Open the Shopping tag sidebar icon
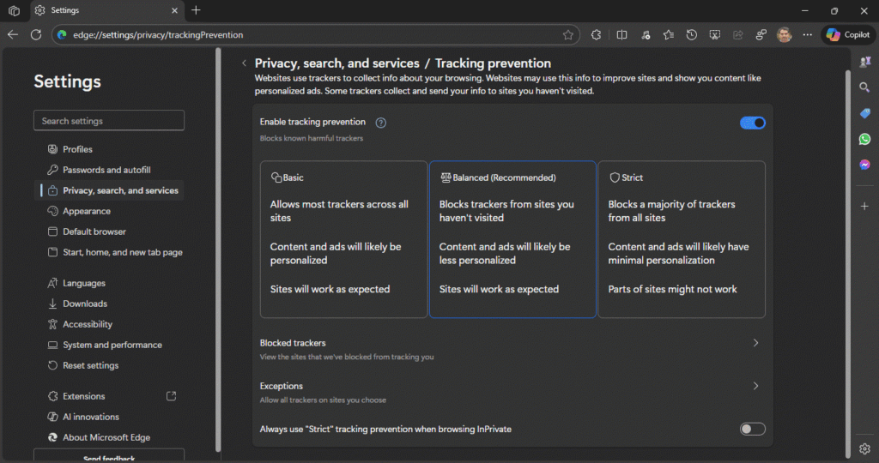 (x=864, y=113)
